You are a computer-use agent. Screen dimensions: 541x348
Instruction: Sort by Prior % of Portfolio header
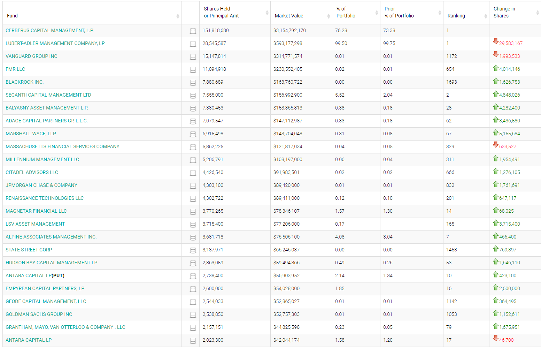[412, 13]
